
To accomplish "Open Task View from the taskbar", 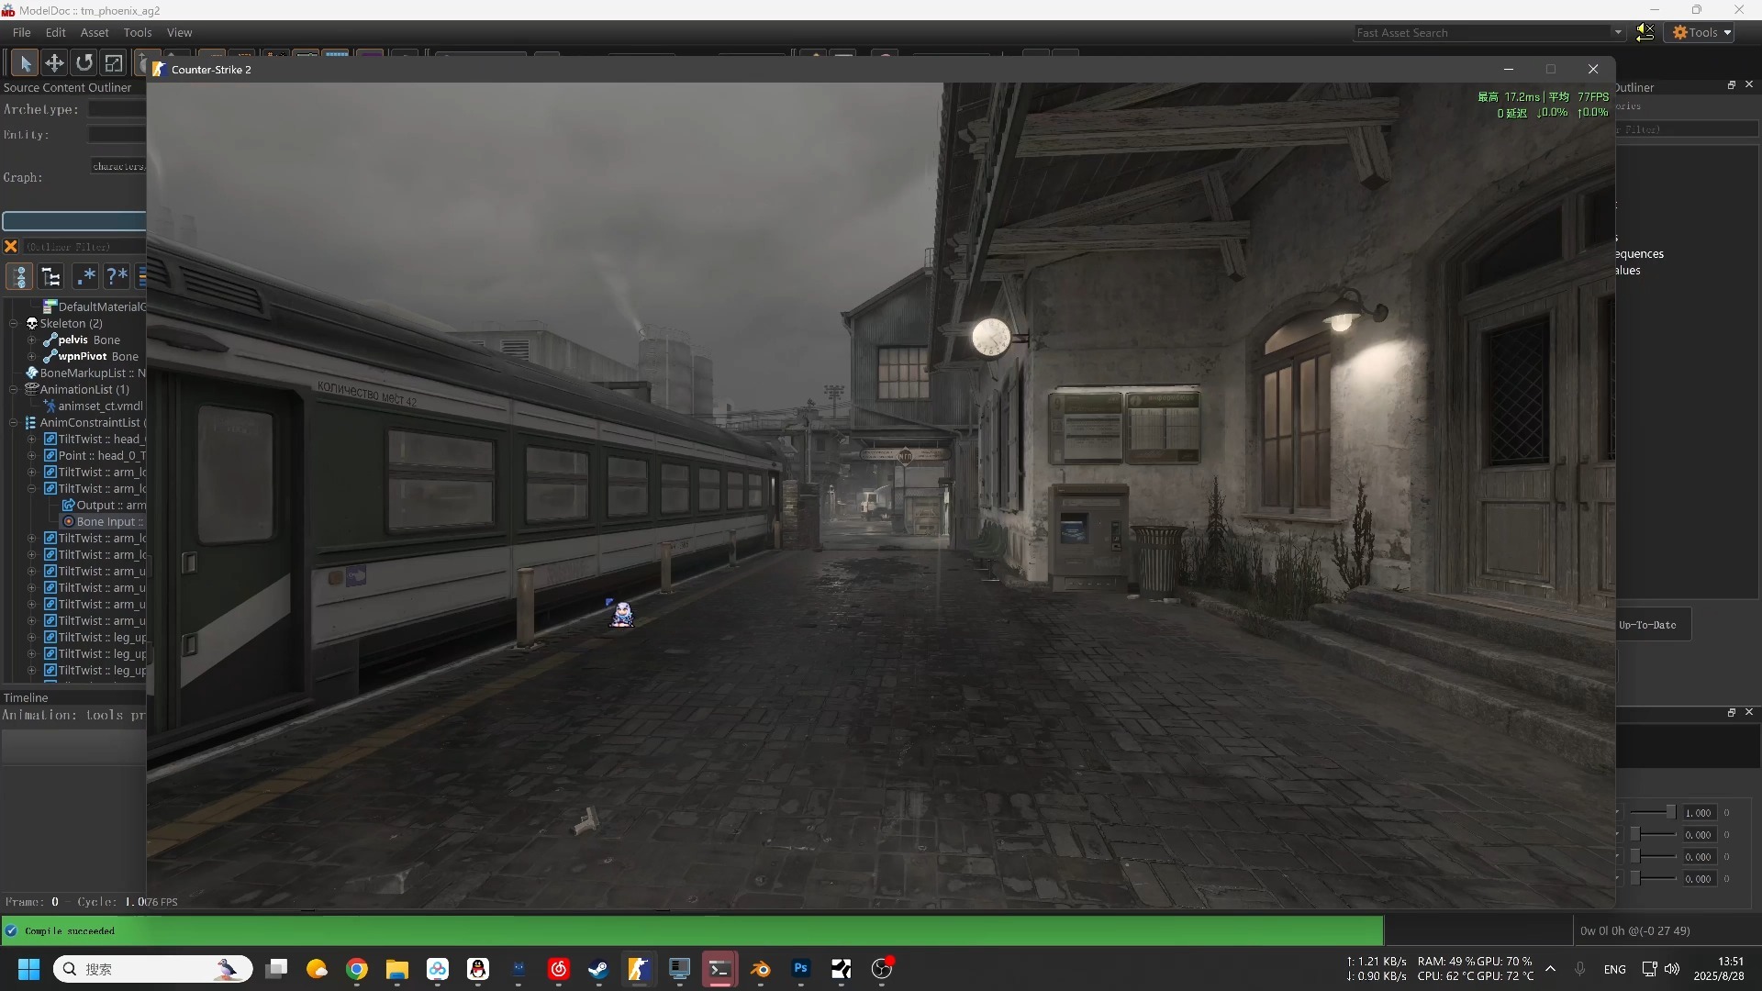I will tap(276, 969).
